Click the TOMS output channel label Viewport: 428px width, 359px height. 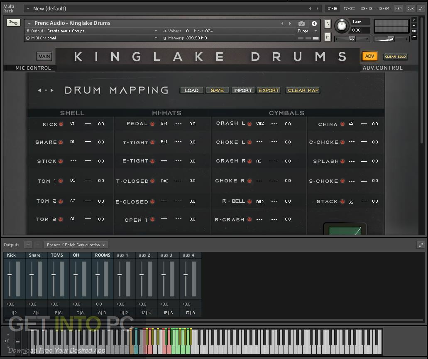click(x=57, y=255)
